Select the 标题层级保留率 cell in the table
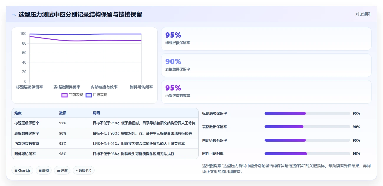The image size is (383, 186). coord(27,123)
